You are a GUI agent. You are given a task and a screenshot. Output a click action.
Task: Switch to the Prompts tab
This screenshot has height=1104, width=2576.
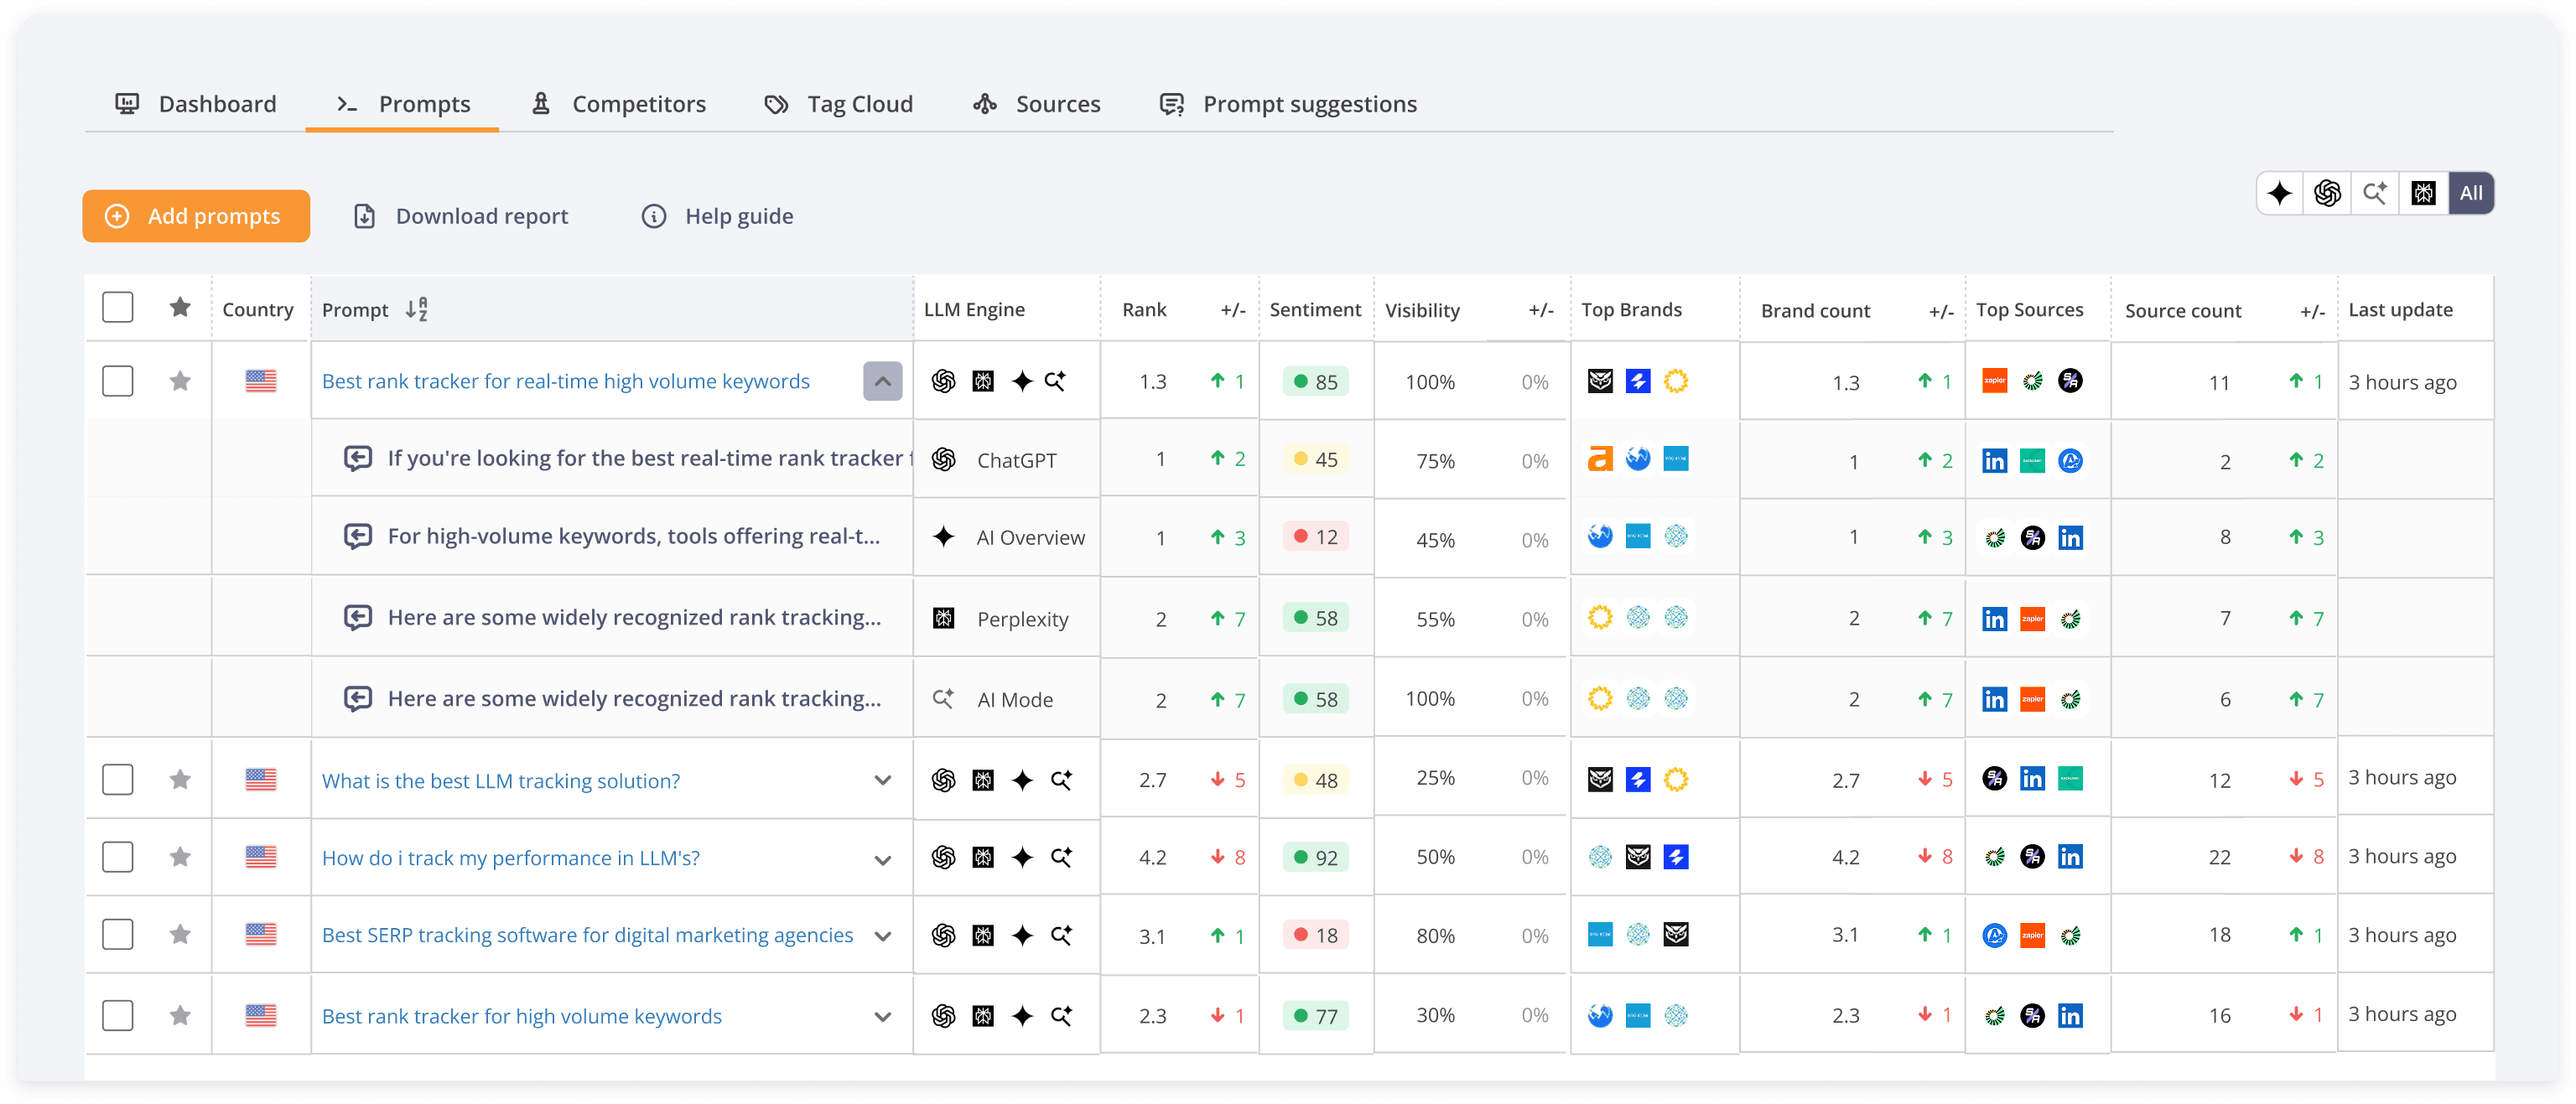tap(403, 104)
